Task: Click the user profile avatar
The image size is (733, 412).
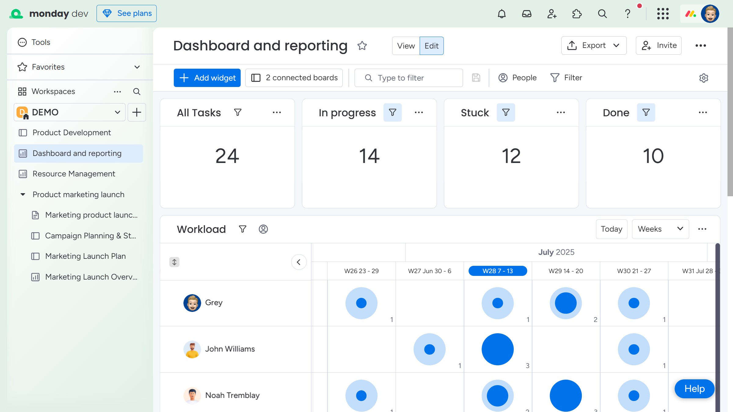Action: click(x=710, y=14)
